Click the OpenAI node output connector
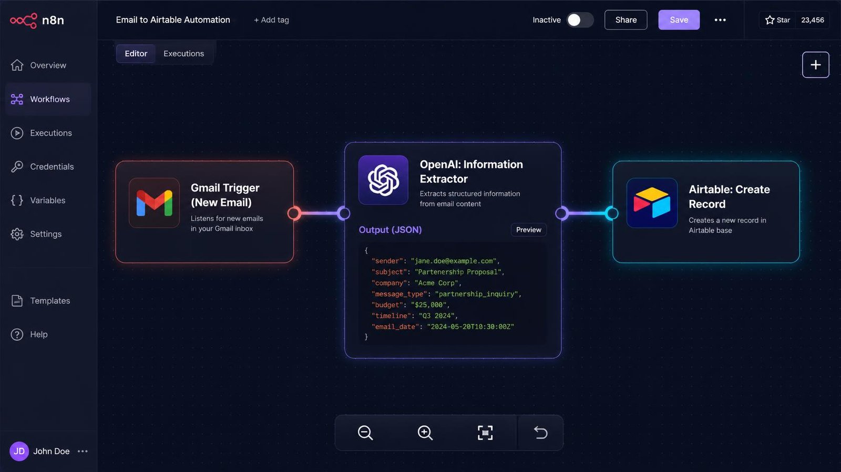This screenshot has width=841, height=472. pyautogui.click(x=562, y=213)
